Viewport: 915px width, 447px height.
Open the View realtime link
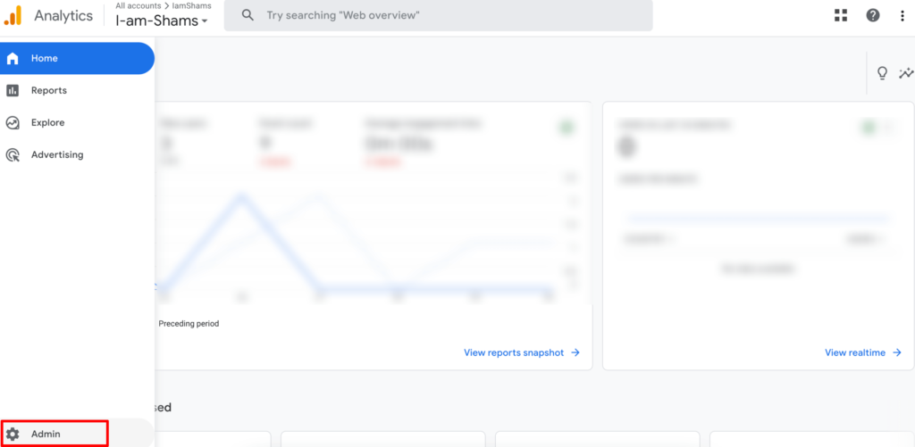click(862, 352)
